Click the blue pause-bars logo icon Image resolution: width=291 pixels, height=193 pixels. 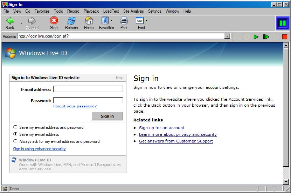[x=283, y=23]
